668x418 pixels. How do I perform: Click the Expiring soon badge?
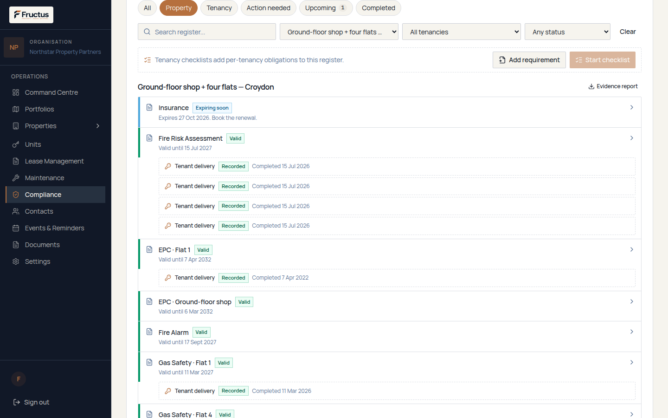[x=212, y=108]
